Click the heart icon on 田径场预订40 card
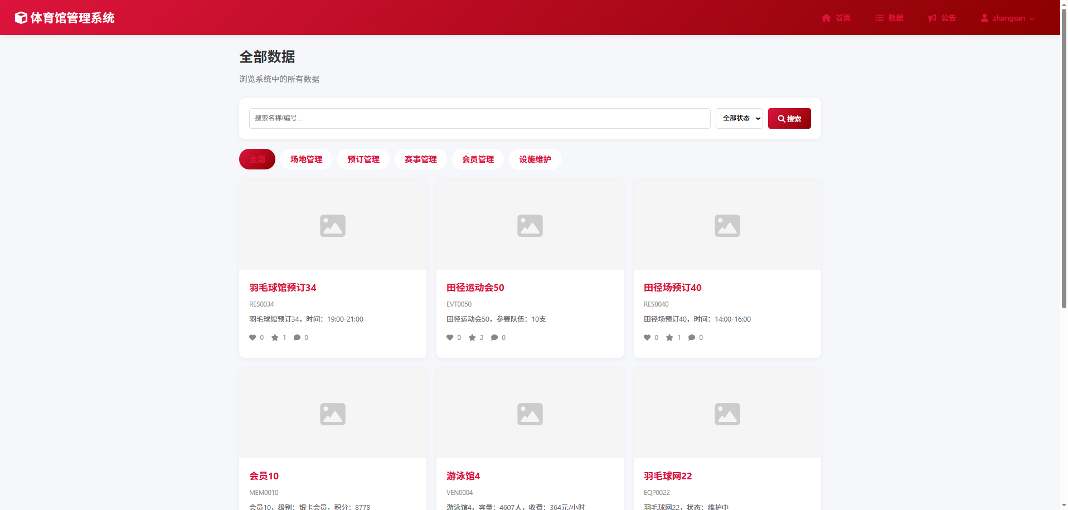Image resolution: width=1068 pixels, height=510 pixels. 647,338
